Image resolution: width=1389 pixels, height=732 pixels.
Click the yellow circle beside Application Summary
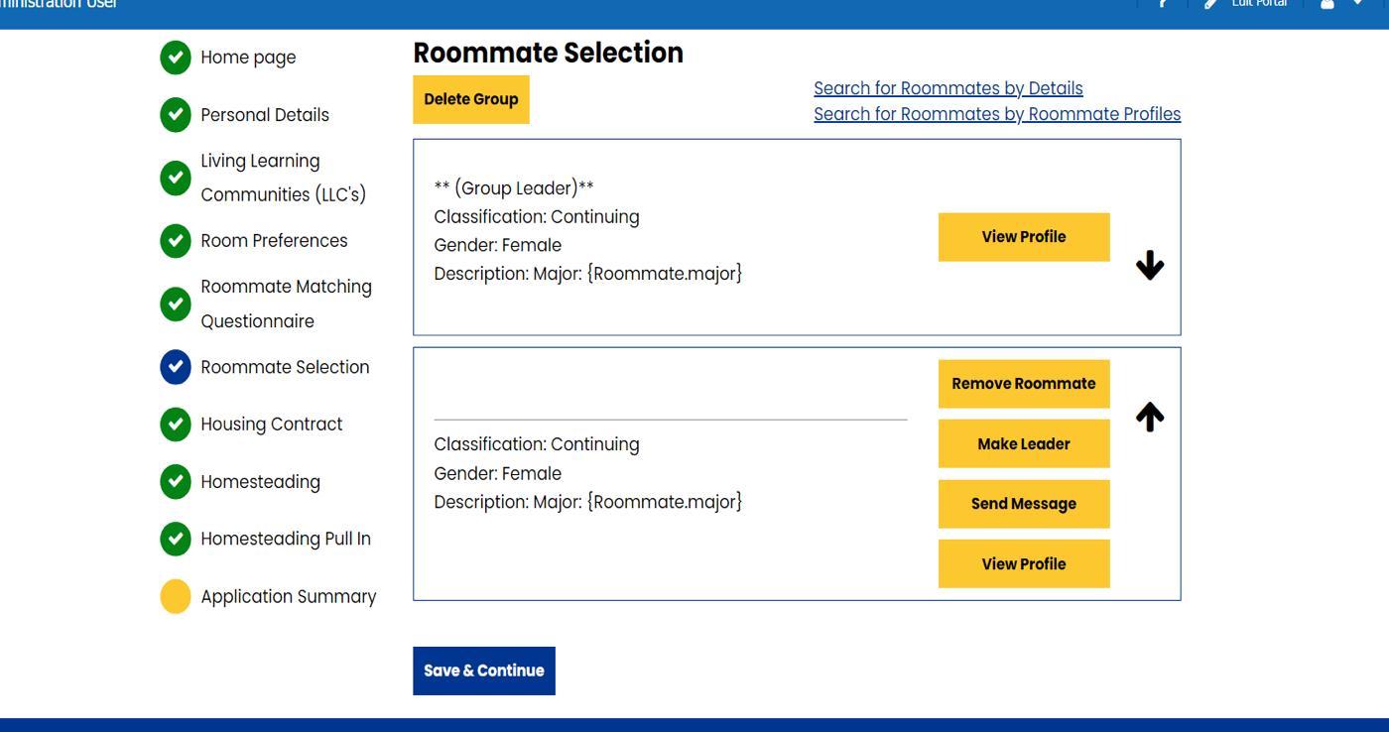pyautogui.click(x=176, y=596)
